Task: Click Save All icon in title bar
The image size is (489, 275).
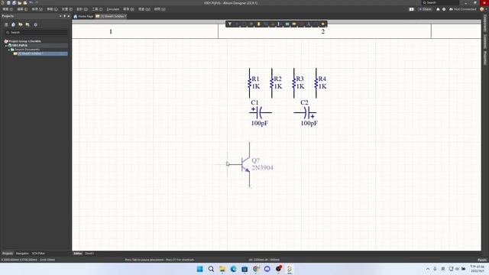Action: click(14, 3)
